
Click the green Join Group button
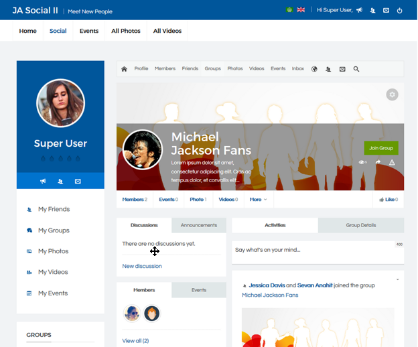pyautogui.click(x=381, y=148)
